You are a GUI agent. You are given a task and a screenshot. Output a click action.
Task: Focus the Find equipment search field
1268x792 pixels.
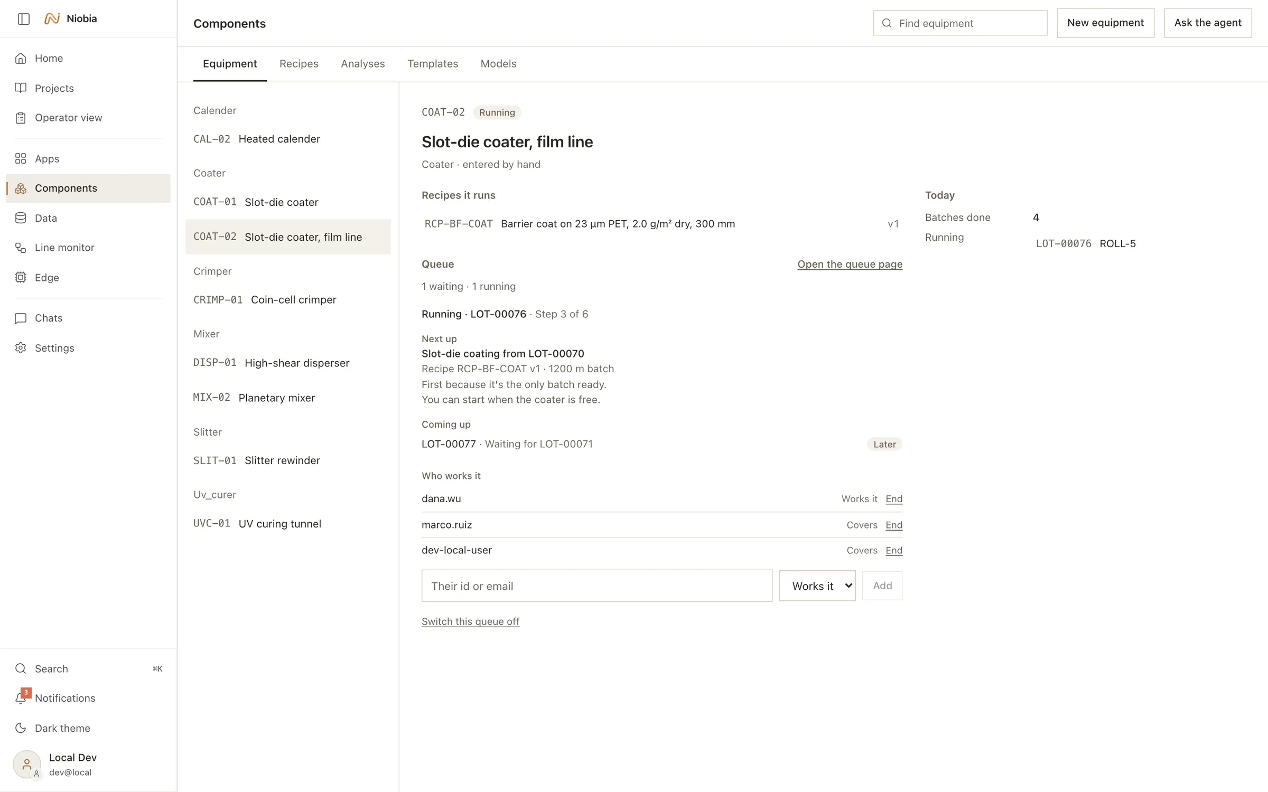[960, 23]
